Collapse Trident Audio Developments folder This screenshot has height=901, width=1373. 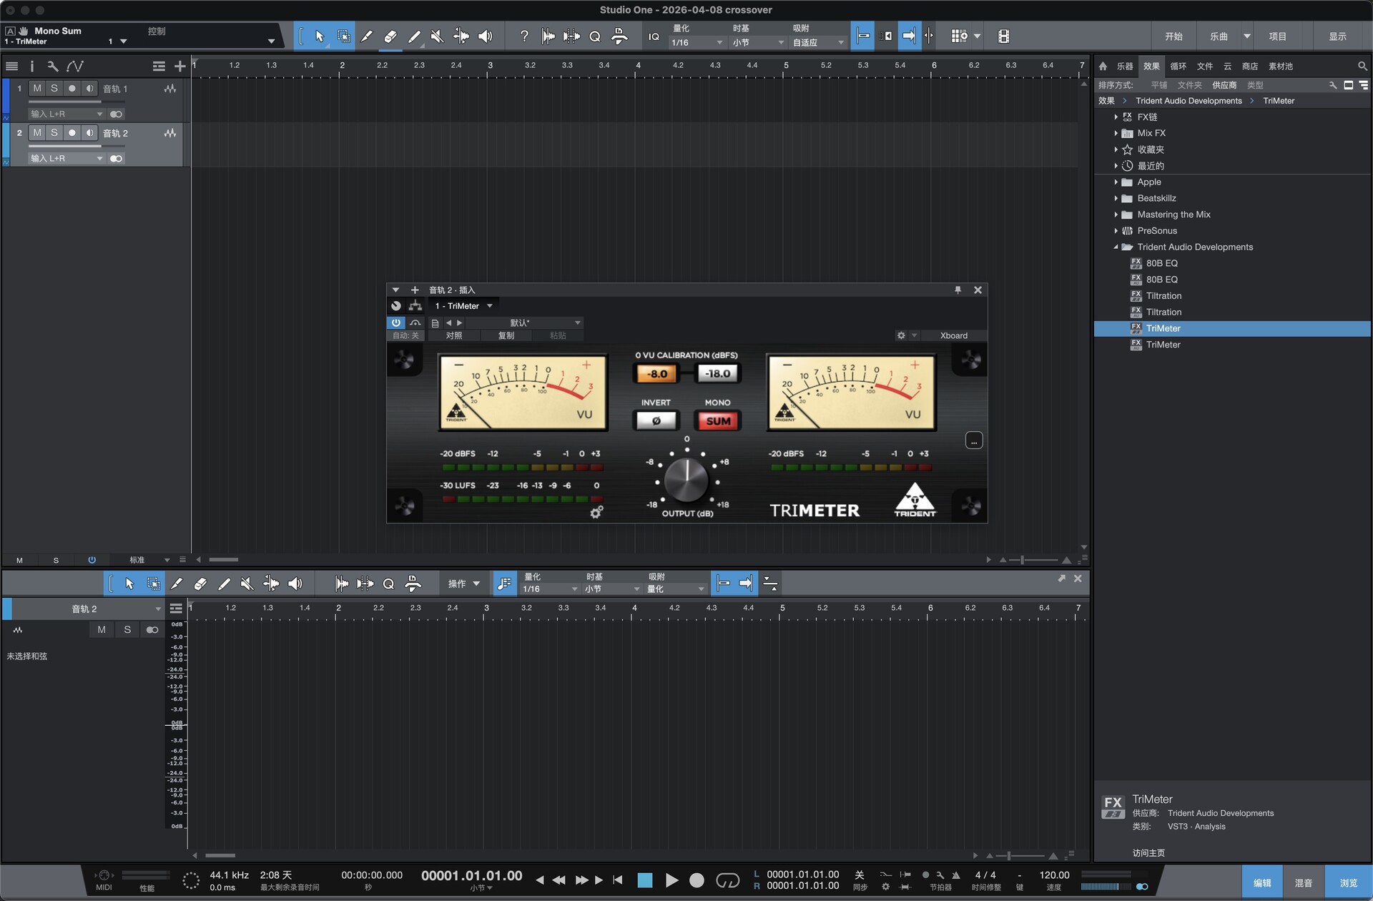click(1116, 247)
